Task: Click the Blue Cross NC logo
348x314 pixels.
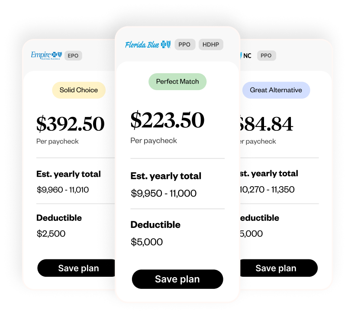Action: point(246,56)
